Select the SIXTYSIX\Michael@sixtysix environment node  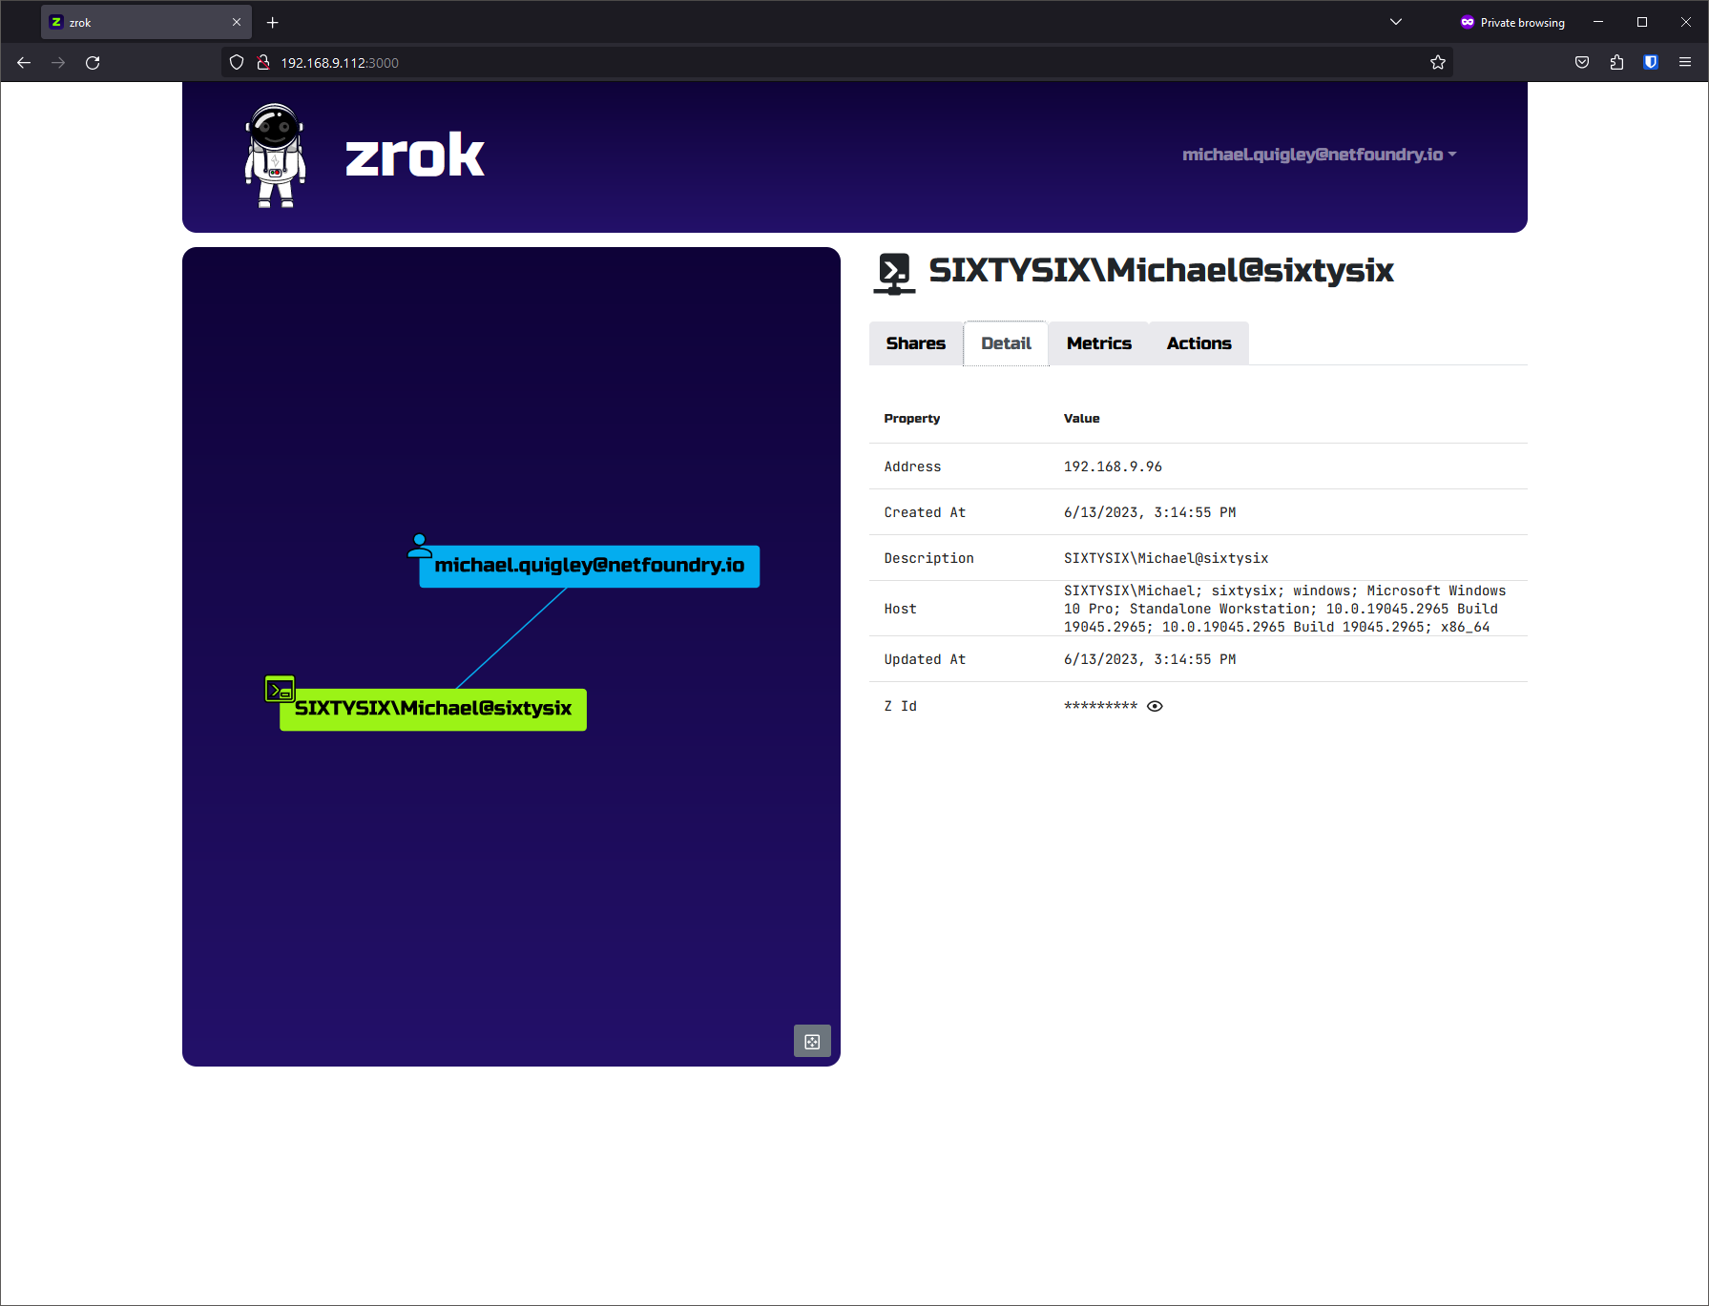(x=432, y=709)
